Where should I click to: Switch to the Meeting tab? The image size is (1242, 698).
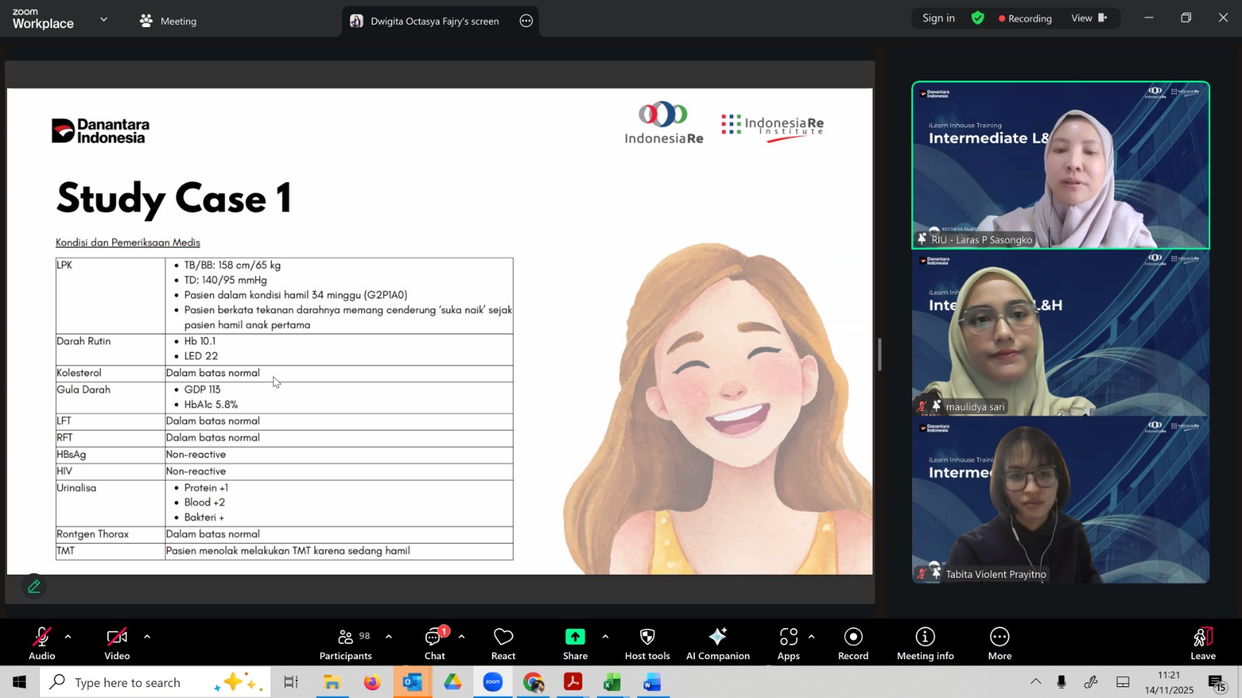[168, 21]
